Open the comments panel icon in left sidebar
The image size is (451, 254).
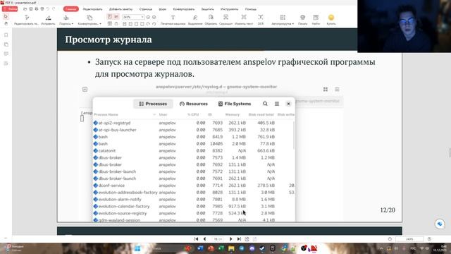coord(6,54)
